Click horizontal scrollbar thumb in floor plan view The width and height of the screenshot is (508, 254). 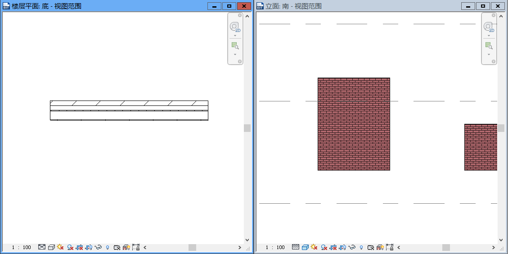coord(193,248)
